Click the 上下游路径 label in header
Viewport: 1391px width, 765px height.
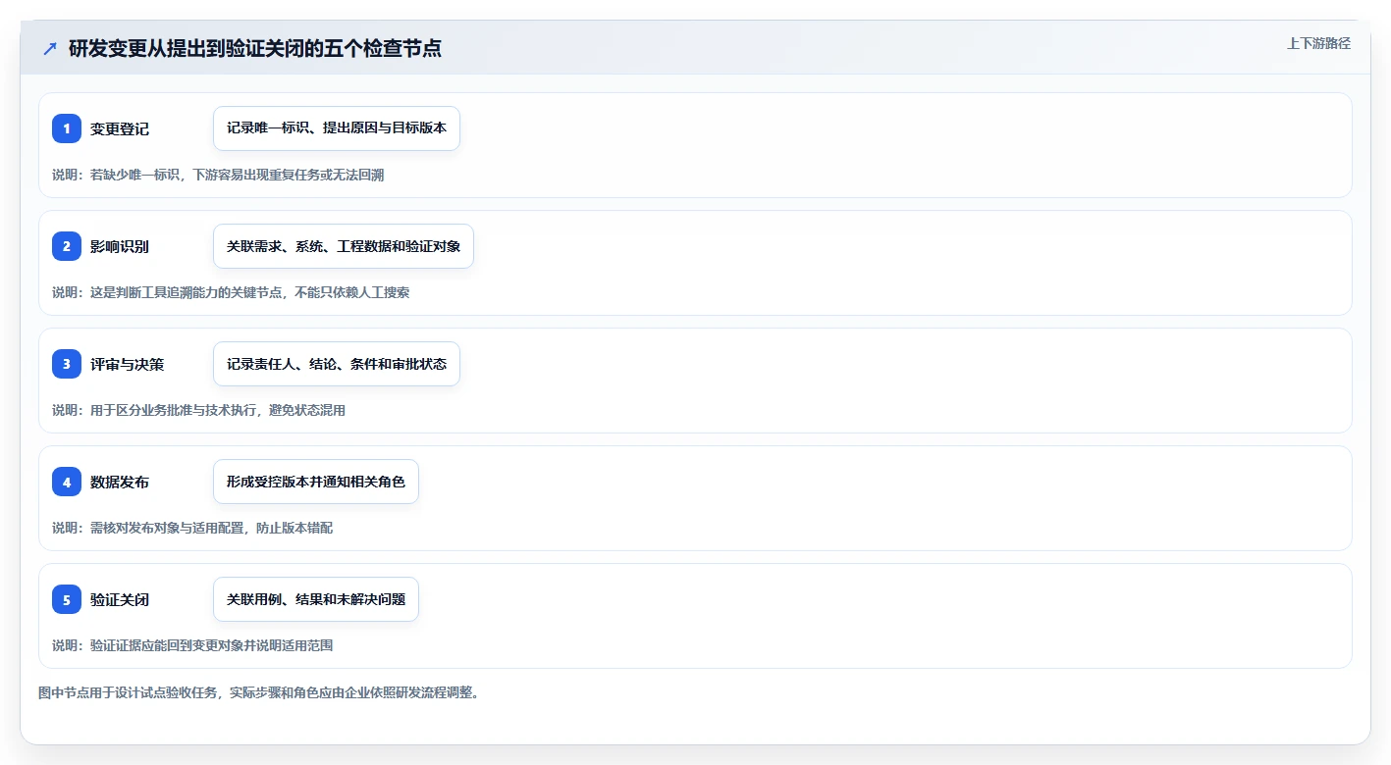(x=1318, y=43)
